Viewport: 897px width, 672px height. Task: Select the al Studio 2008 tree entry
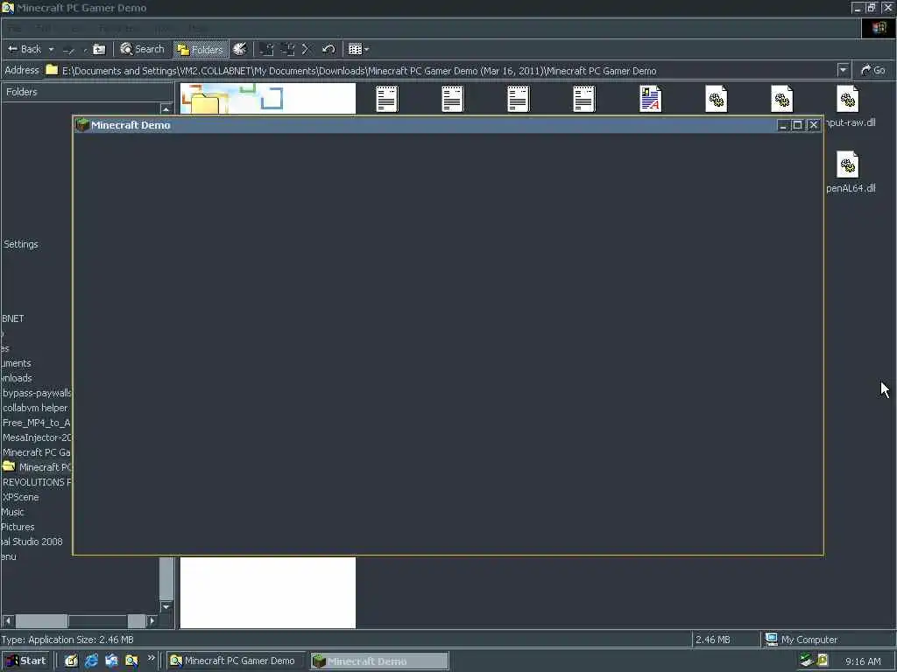pyautogui.click(x=32, y=542)
